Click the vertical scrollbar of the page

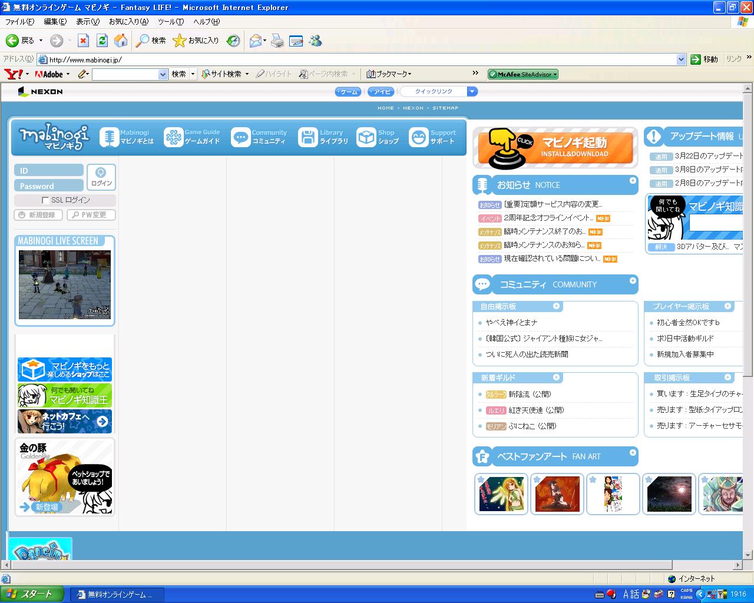[748, 322]
